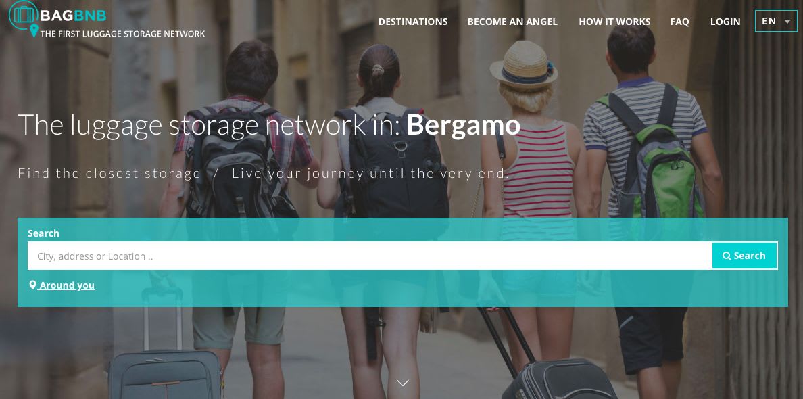Click the arrow beside the EN language

click(787, 22)
